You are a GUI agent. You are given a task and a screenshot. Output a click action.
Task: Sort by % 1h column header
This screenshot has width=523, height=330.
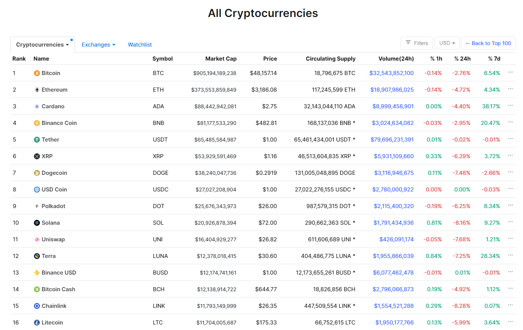point(436,59)
